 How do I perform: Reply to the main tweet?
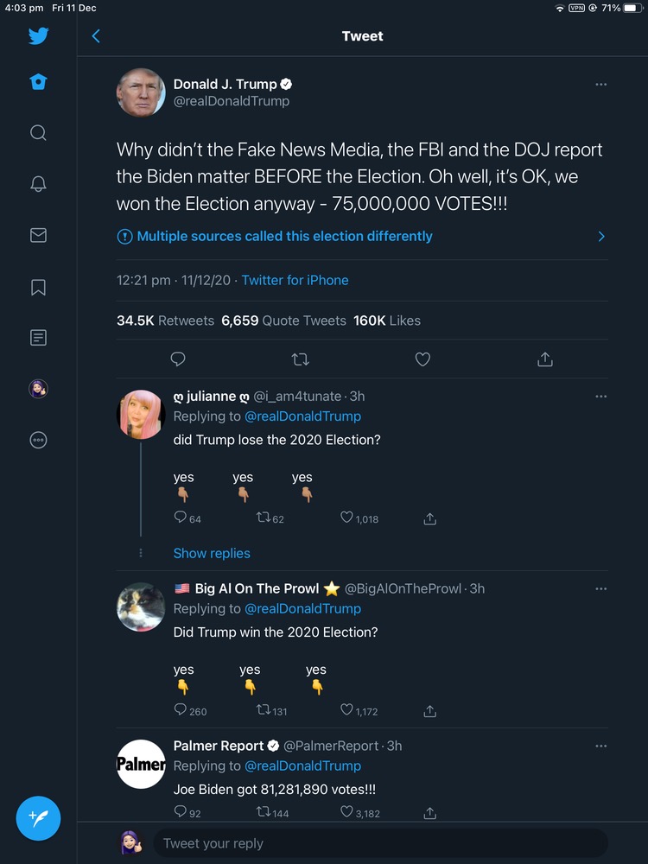click(x=178, y=359)
